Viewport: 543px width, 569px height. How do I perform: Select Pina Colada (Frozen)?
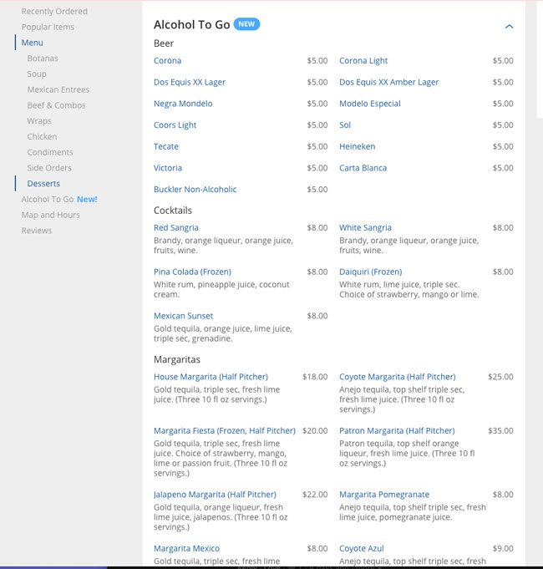click(192, 272)
